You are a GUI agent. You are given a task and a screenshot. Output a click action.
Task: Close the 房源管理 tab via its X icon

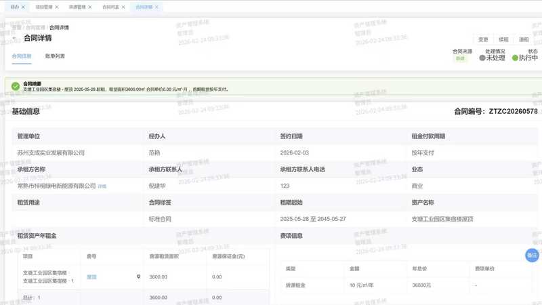pos(91,7)
